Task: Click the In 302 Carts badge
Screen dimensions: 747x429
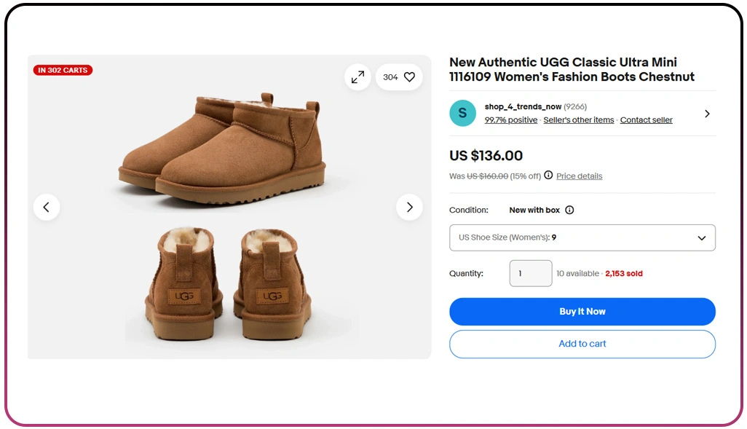Action: (x=63, y=71)
